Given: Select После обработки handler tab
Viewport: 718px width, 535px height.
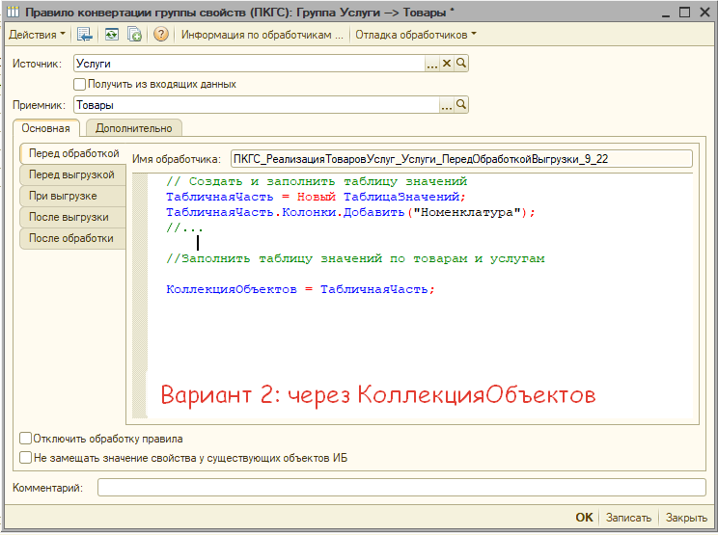Looking at the screenshot, I should 72,238.
